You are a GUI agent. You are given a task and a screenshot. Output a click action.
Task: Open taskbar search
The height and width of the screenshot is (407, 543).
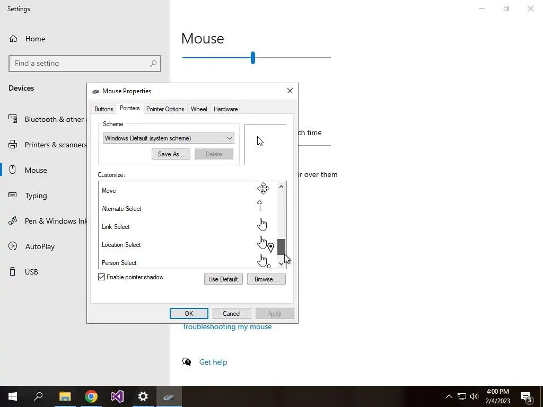(x=38, y=396)
